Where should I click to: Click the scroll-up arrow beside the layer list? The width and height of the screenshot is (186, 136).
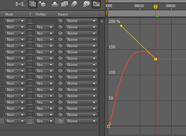coord(102,21)
